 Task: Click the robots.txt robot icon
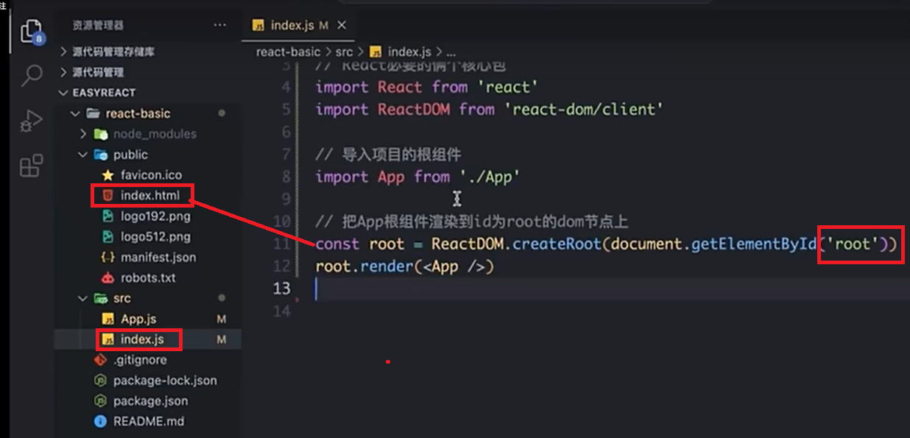[x=107, y=278]
